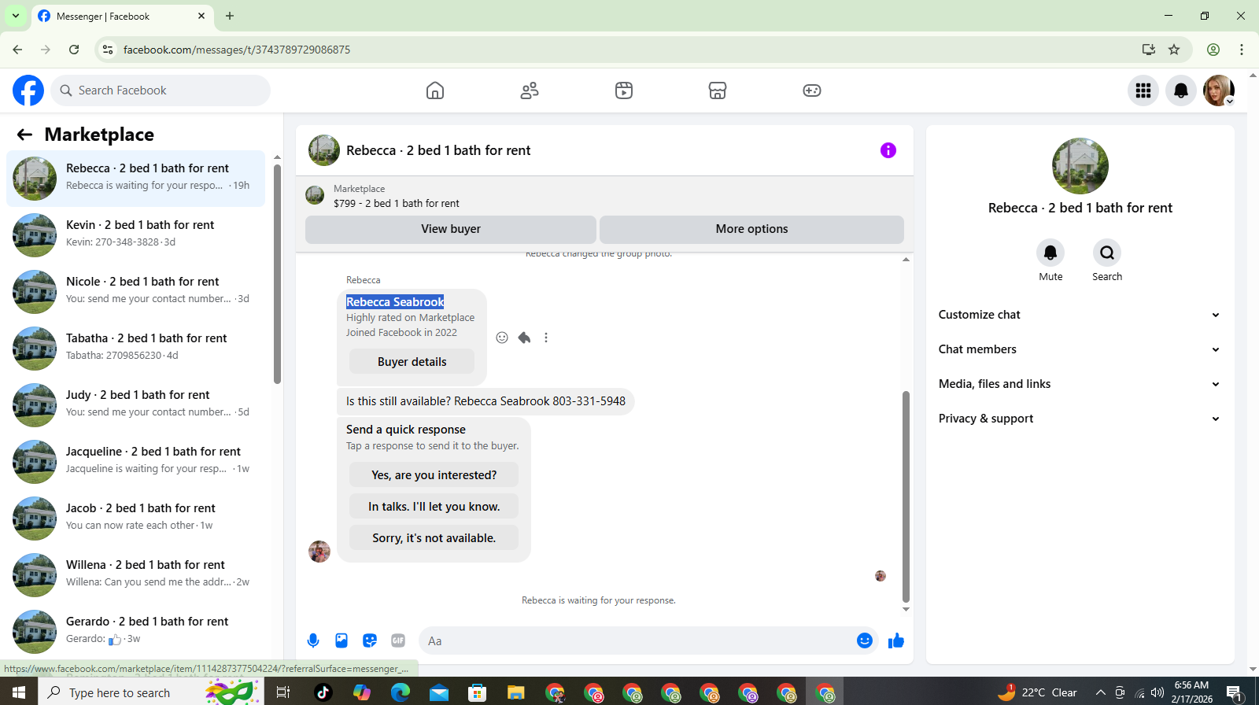Open Judy's 2 bed 1 bath conversation
The height and width of the screenshot is (705, 1259).
click(136, 405)
